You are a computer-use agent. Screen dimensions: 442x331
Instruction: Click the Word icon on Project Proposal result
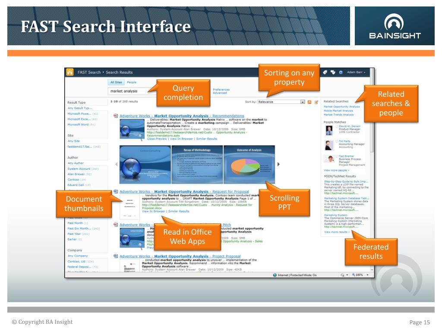pyautogui.click(x=116, y=256)
